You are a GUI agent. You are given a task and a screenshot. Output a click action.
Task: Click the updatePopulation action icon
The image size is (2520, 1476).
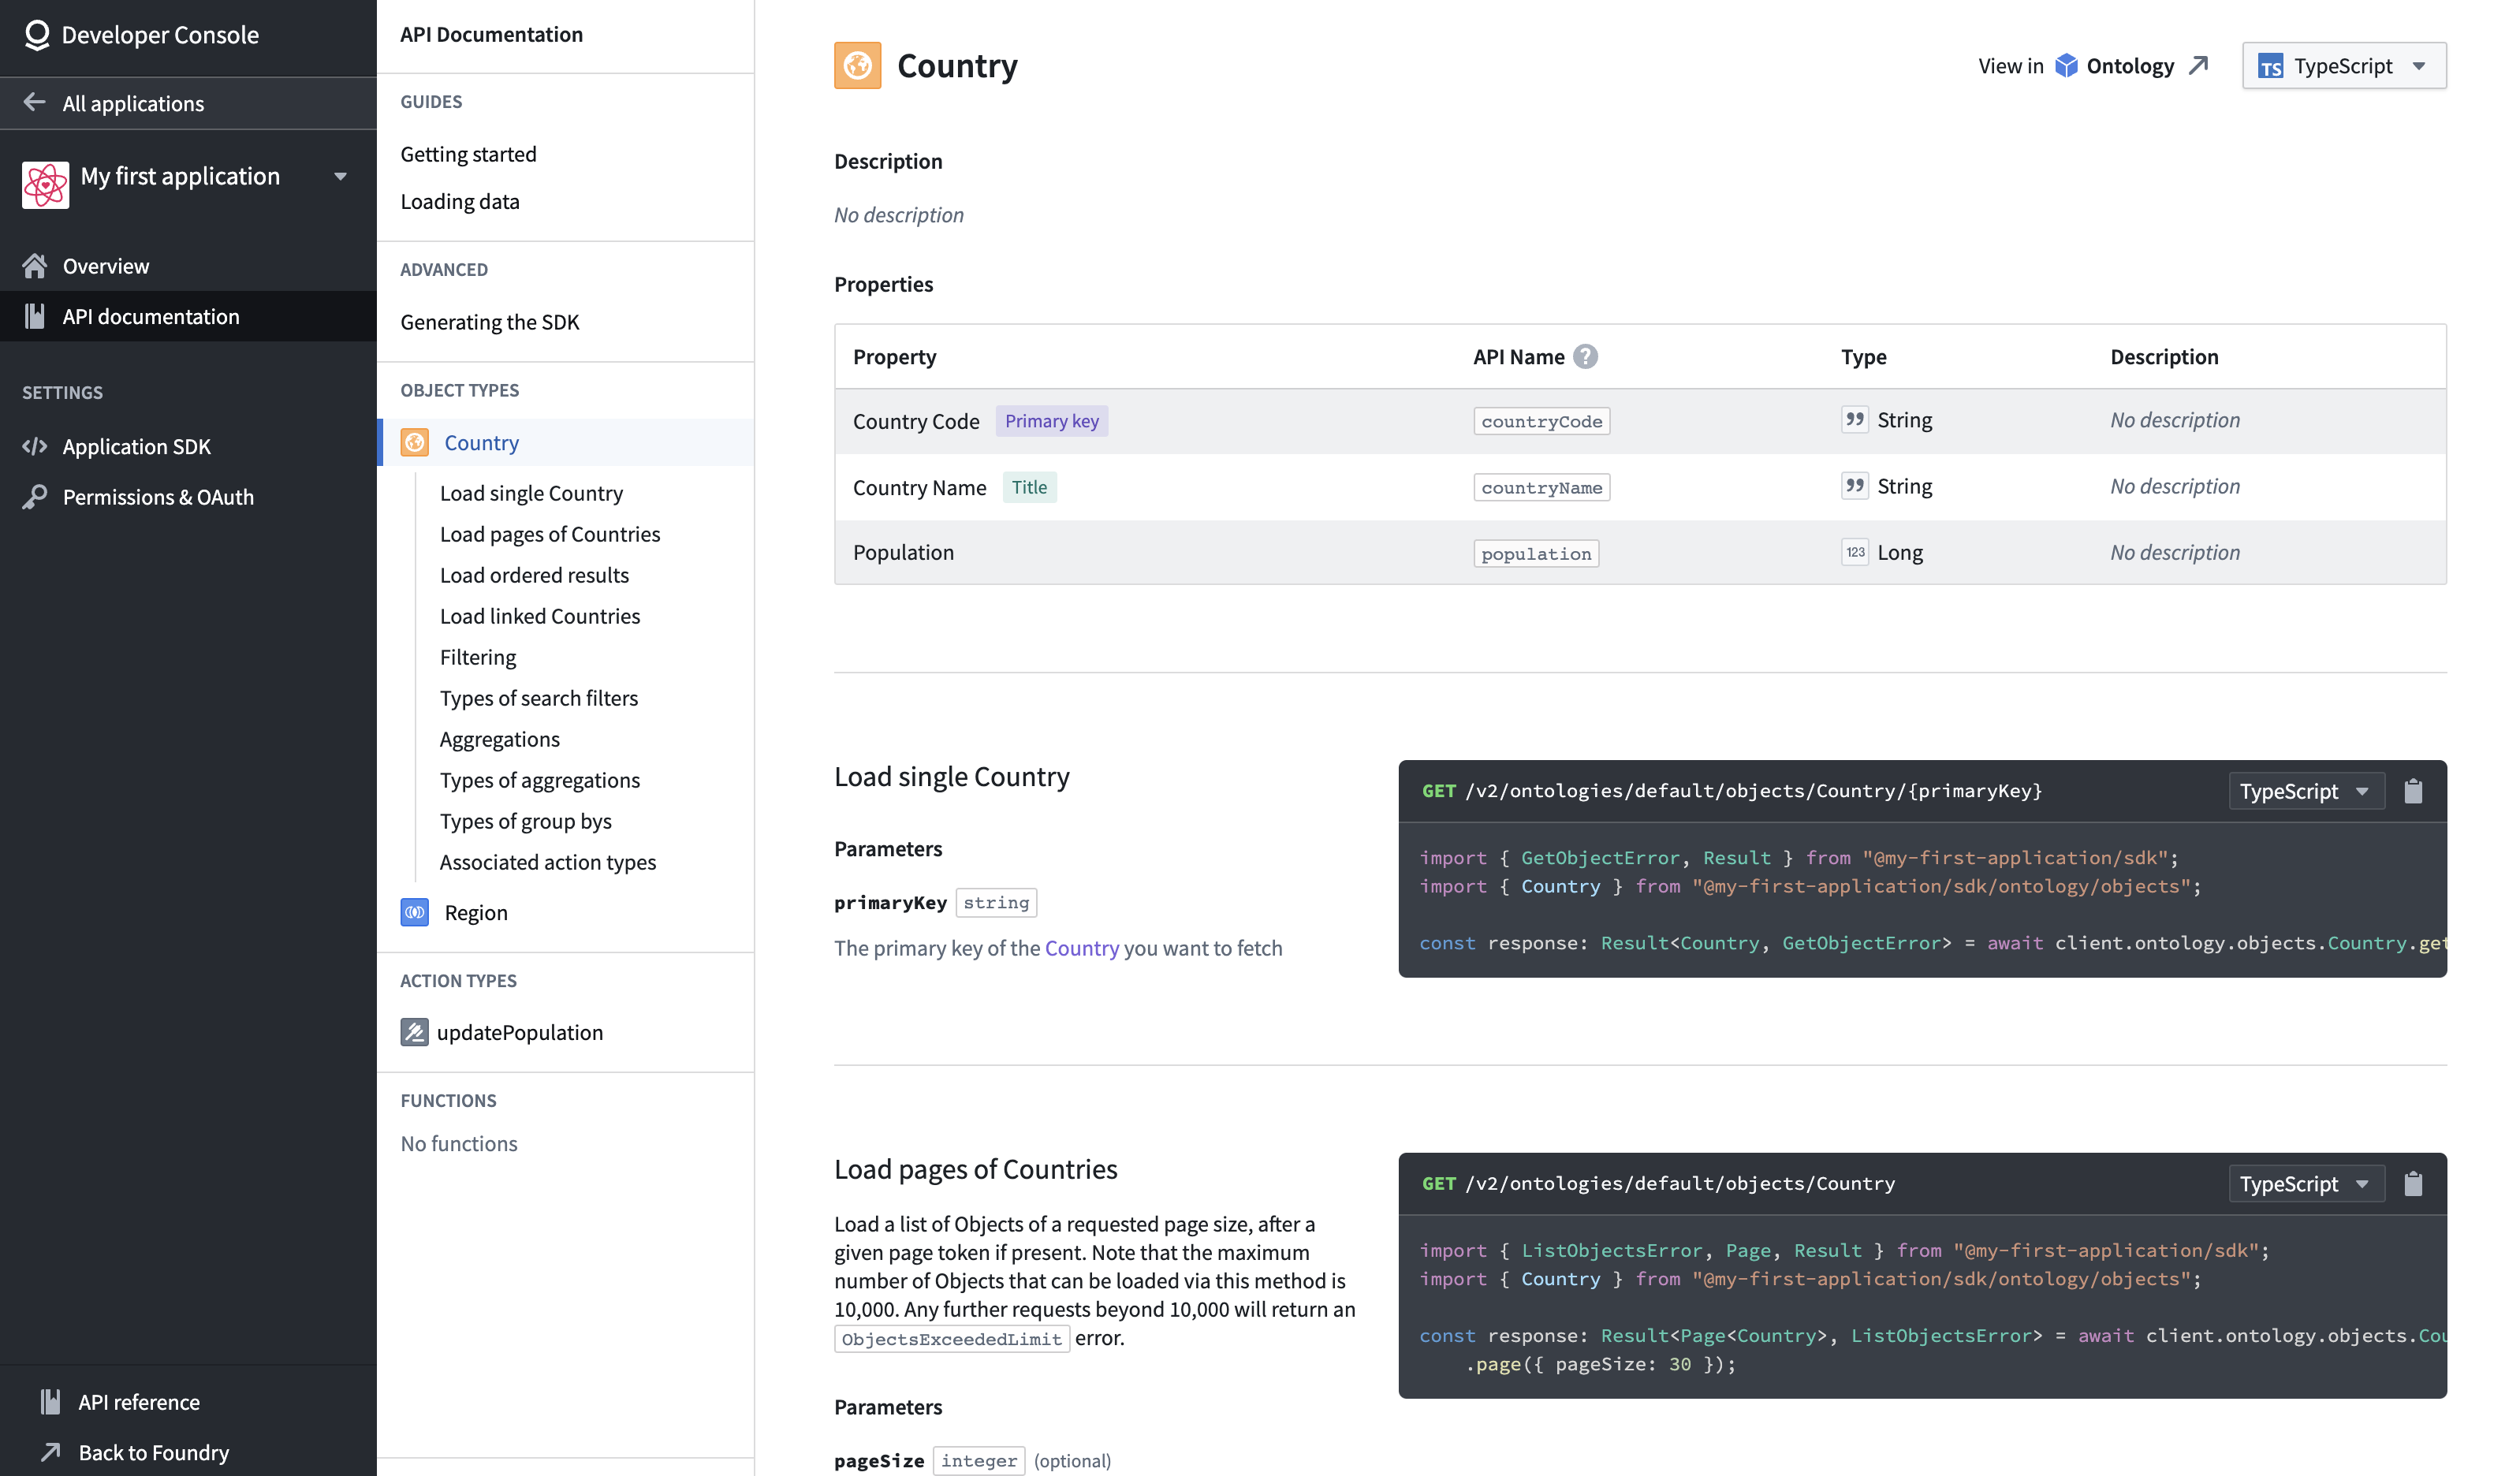pos(414,1032)
